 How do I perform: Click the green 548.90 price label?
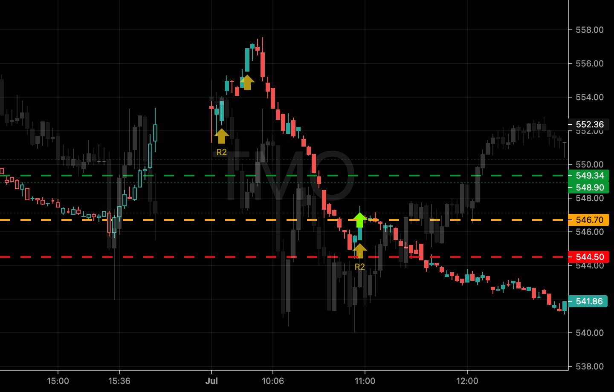pos(589,187)
